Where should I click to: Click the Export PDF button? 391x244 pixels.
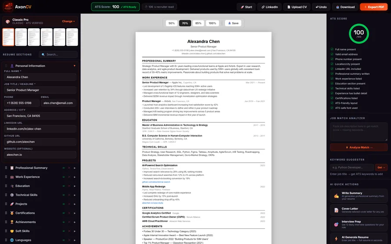(374, 7)
